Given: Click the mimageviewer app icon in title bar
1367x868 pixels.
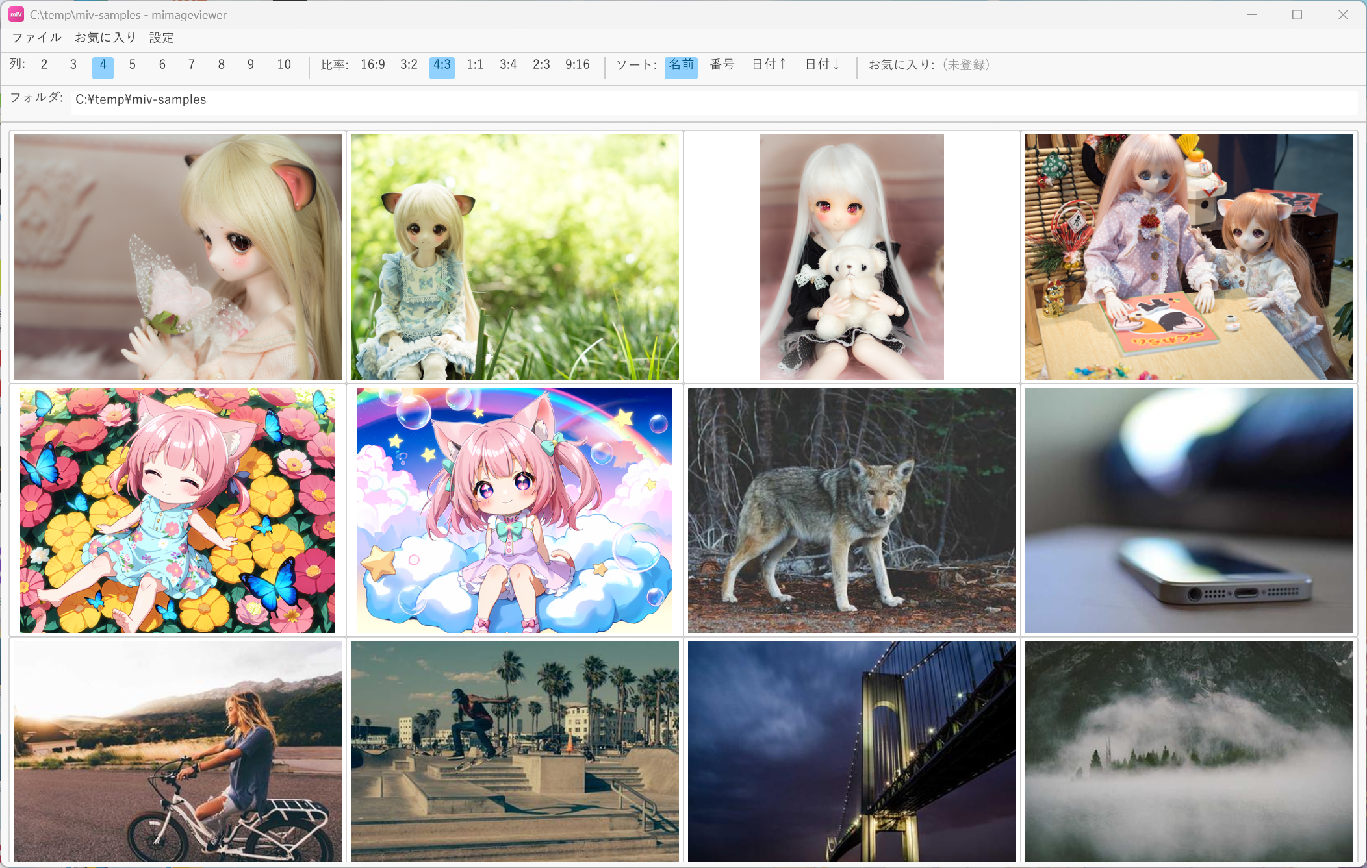Looking at the screenshot, I should (x=16, y=14).
